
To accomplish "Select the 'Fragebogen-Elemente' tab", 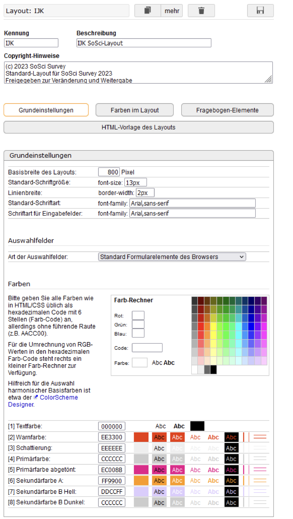I will pos(227,110).
